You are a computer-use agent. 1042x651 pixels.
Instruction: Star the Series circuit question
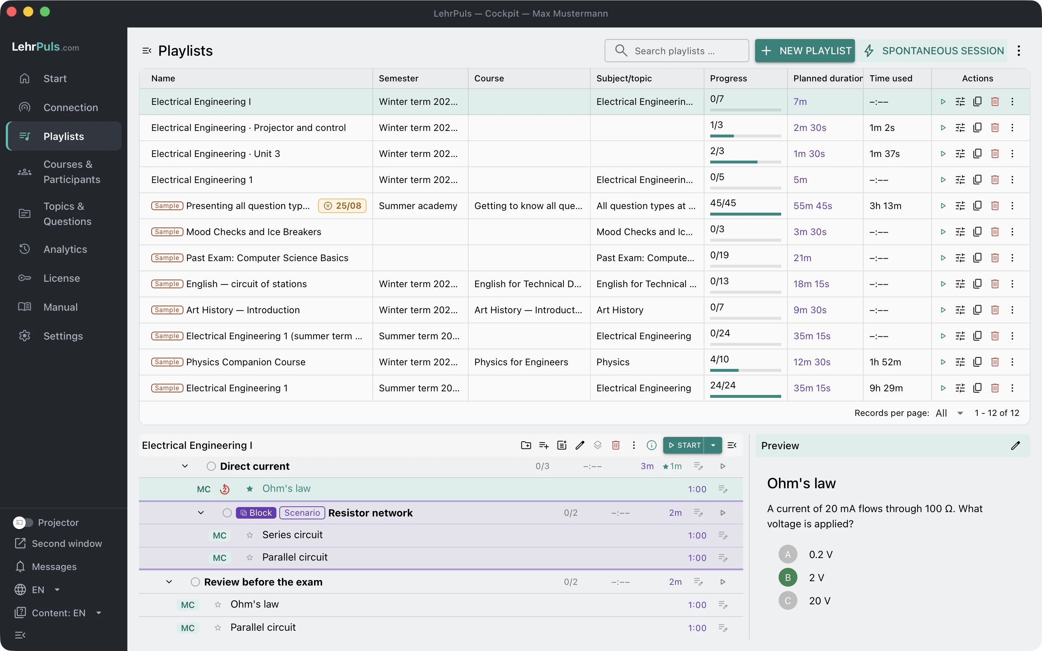[250, 535]
